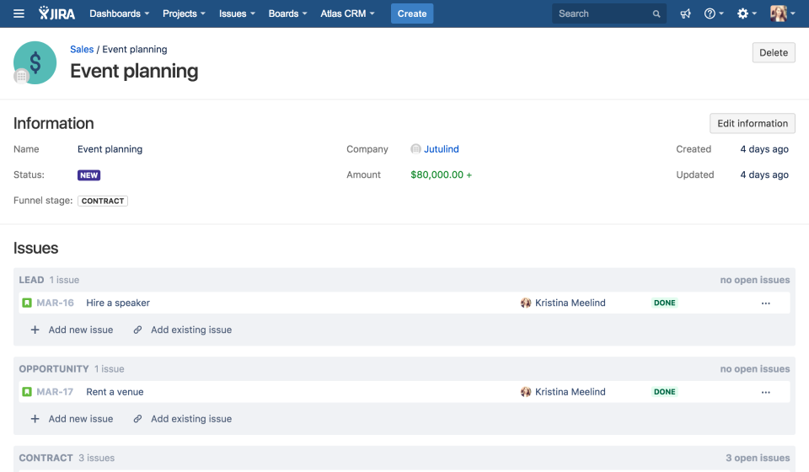Click Kristina Meelind avatar on MAR-17 row
The image size is (809, 472).
tap(526, 392)
